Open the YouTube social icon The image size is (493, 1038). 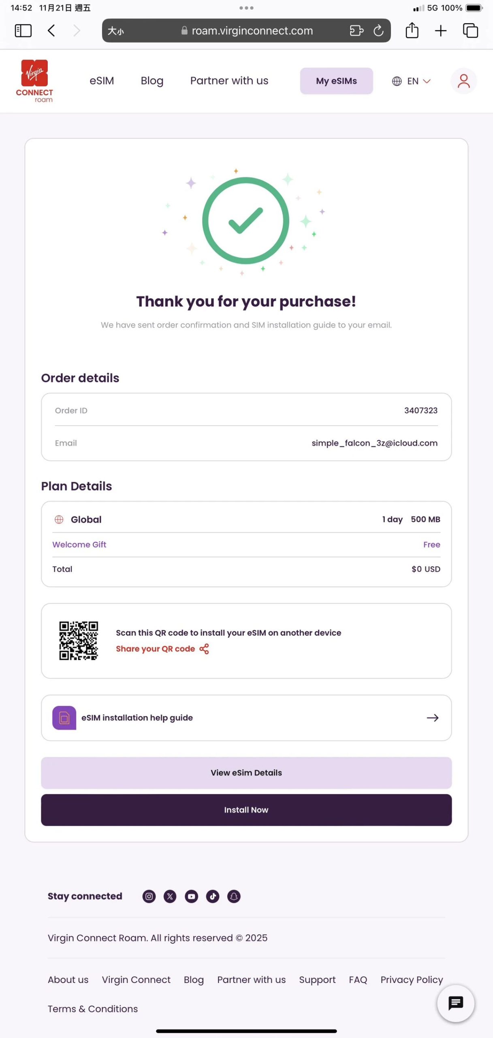(191, 896)
